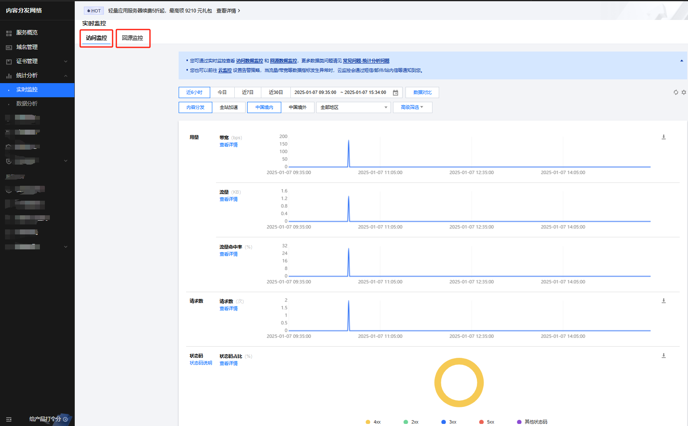Switch region to 中国境外

[297, 107]
